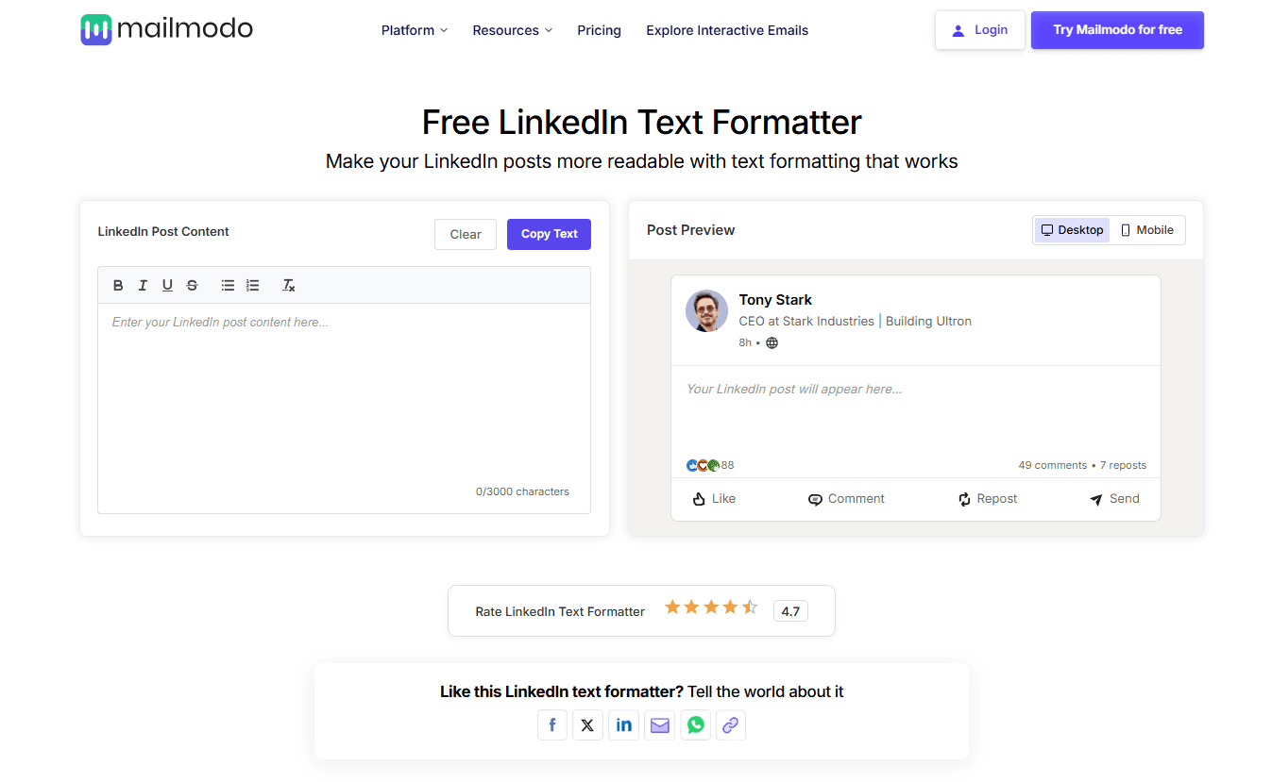1272x782 pixels.
Task: Click the 0/3000 characters counter
Action: tap(522, 491)
